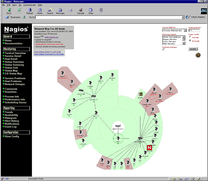The width and height of the screenshot is (208, 181).
Task: Open the Layout Method dropdown
Action: tap(185, 30)
